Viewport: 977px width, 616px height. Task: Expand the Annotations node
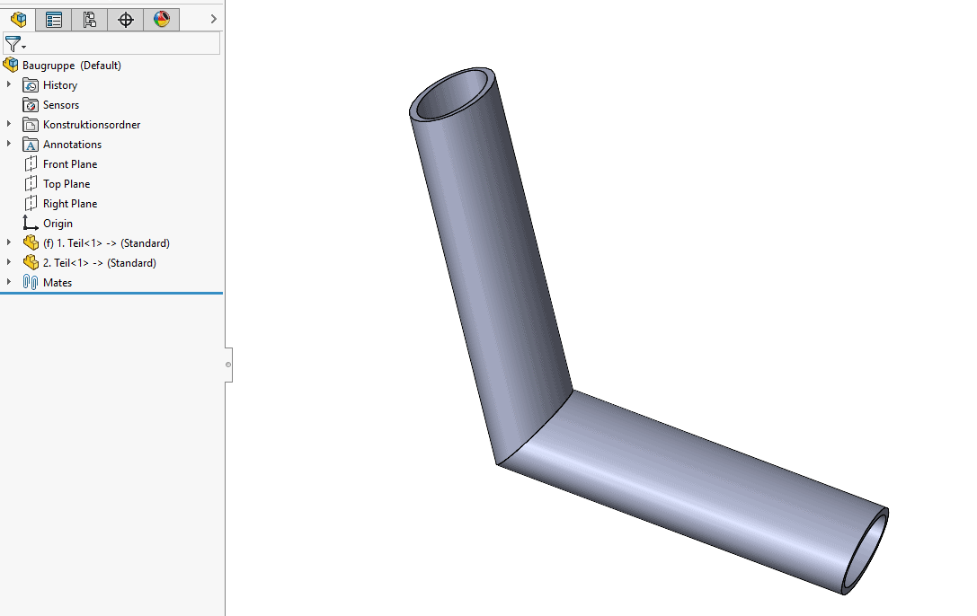(x=9, y=144)
